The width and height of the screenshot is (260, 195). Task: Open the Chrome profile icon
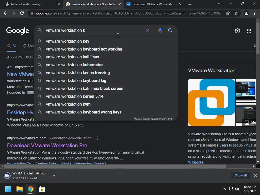(x=246, y=13)
